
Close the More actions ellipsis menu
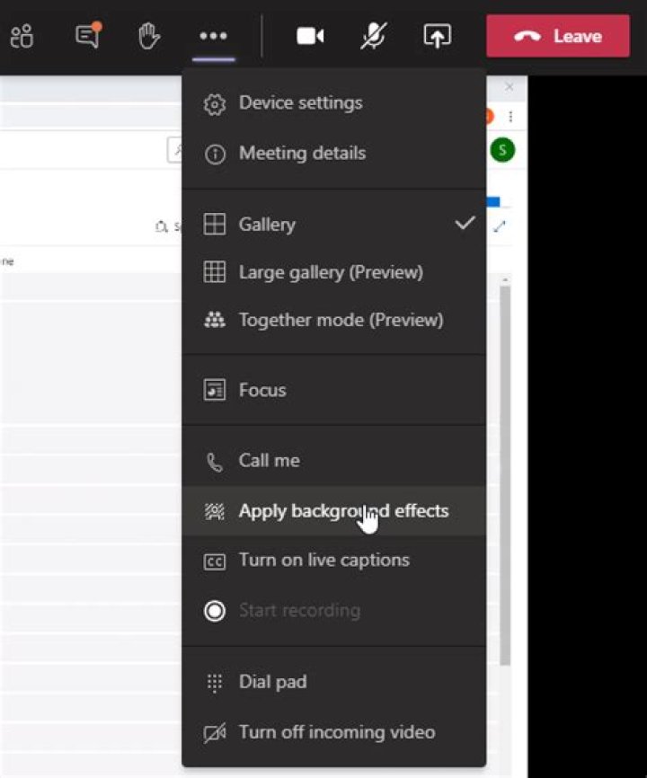(213, 36)
